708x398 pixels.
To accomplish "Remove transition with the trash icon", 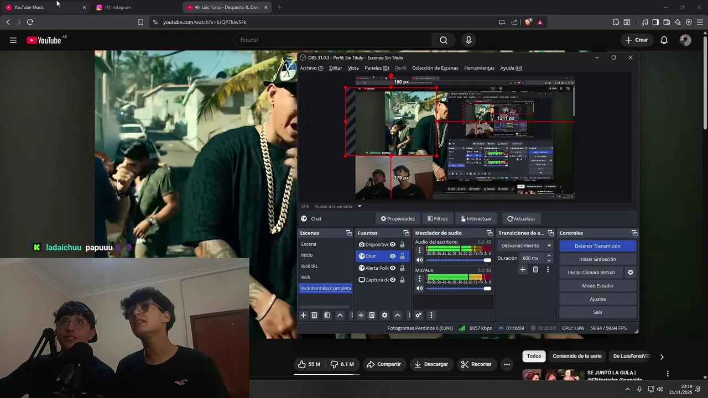I will [535, 270].
